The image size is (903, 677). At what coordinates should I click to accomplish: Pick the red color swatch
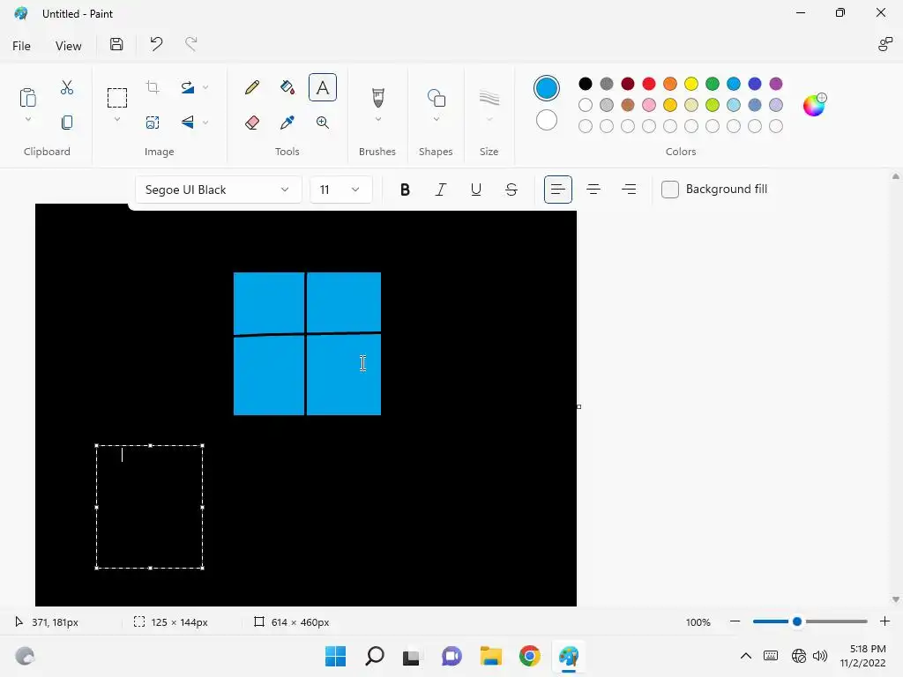pos(648,84)
